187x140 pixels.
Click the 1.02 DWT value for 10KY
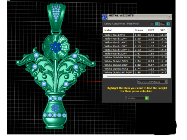(x=151, y=38)
